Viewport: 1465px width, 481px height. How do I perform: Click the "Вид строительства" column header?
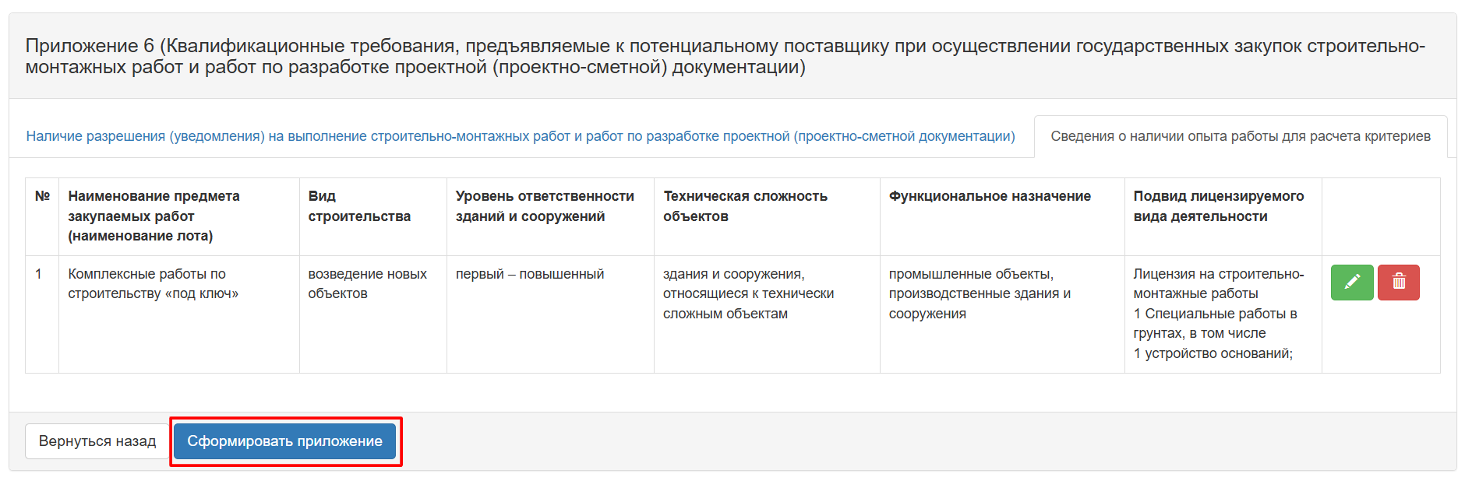(359, 206)
